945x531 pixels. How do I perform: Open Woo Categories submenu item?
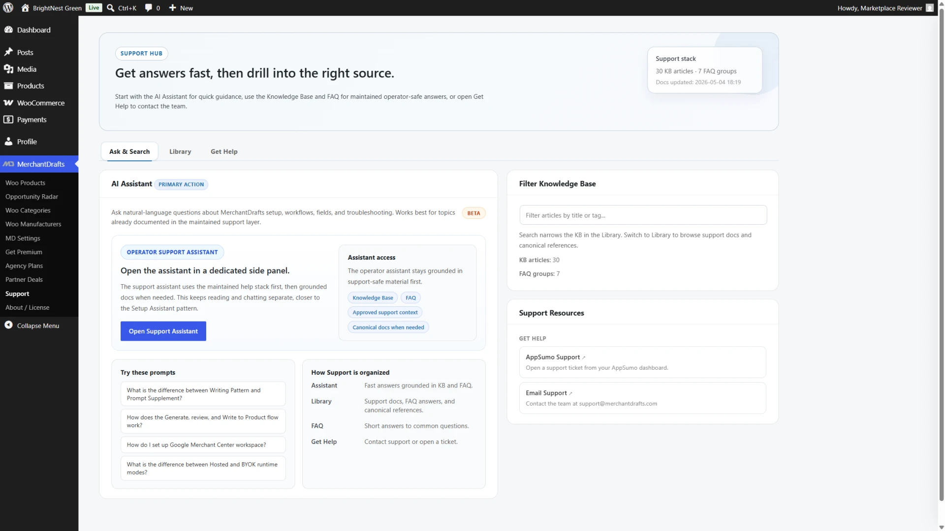28,210
